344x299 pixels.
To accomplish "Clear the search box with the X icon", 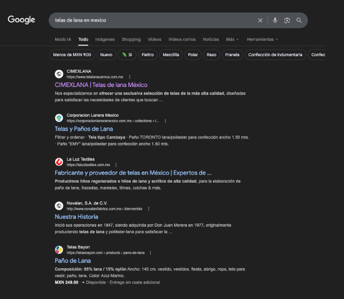I will 260,21.
